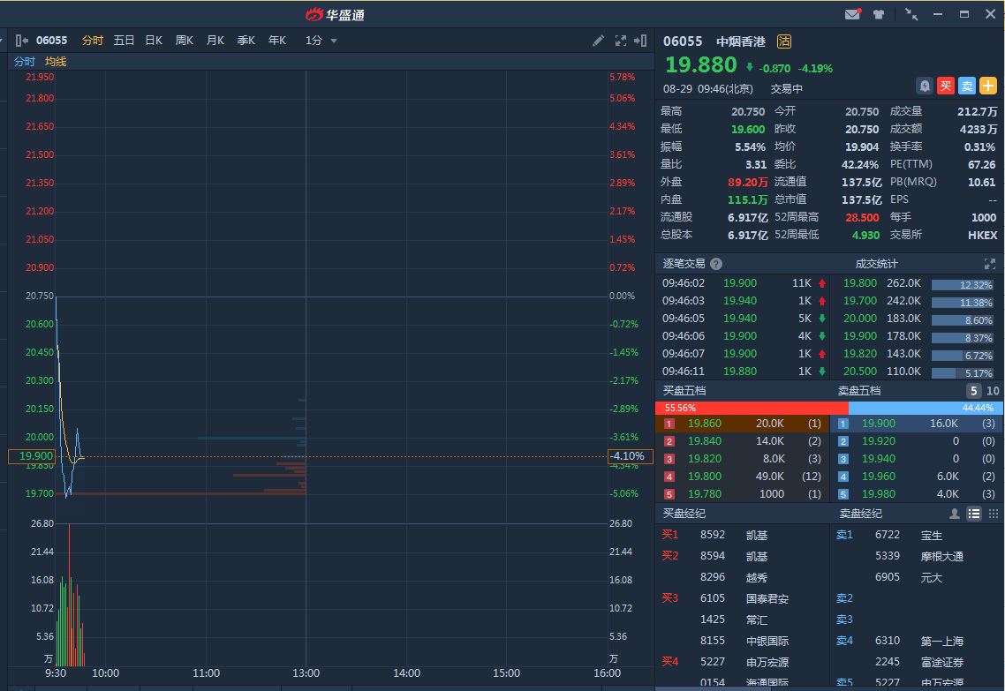This screenshot has height=691, width=1005.
Task: Click broker 6722 宝生 in sell queue
Action: pyautogui.click(x=908, y=535)
